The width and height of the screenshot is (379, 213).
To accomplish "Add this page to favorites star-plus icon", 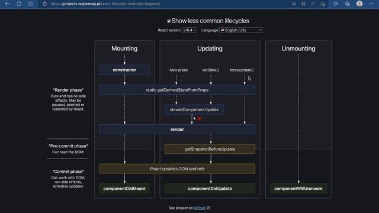I will [x=322, y=4].
